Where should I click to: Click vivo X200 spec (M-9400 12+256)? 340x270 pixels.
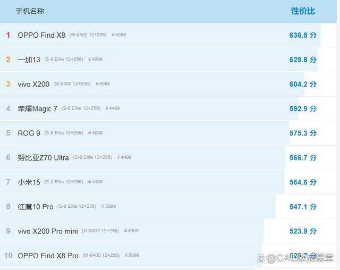tap(72, 84)
